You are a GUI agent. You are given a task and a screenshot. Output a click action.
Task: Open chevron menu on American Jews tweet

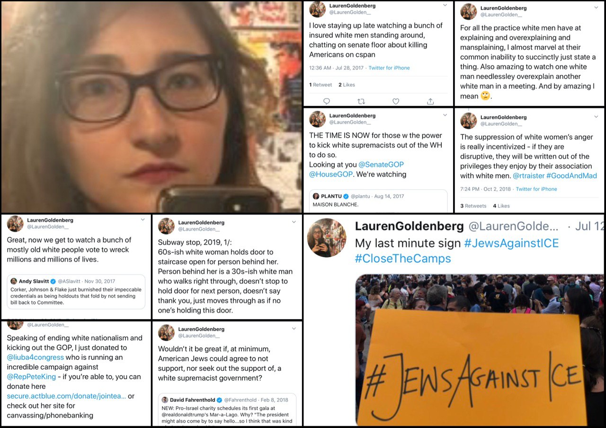click(294, 329)
